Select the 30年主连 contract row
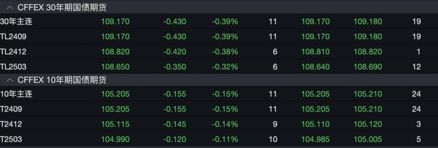 click(219, 21)
